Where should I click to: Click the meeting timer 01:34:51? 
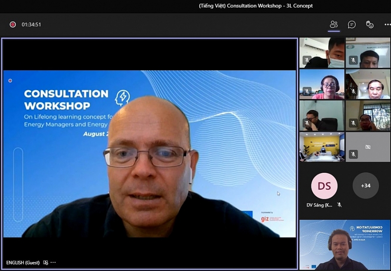31,24
